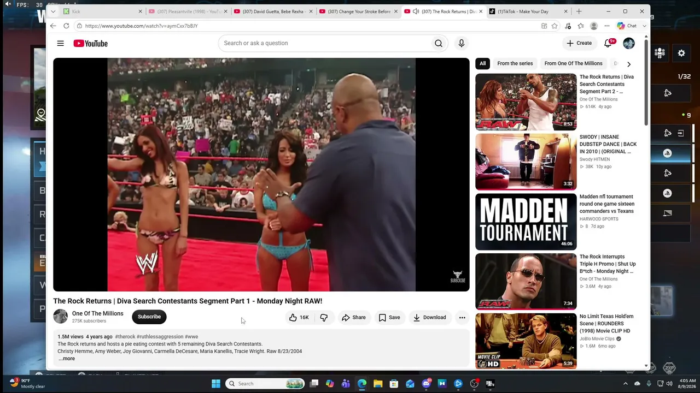Image resolution: width=700 pixels, height=393 pixels.
Task: Click the #wwe hashtag
Action: tap(191, 337)
